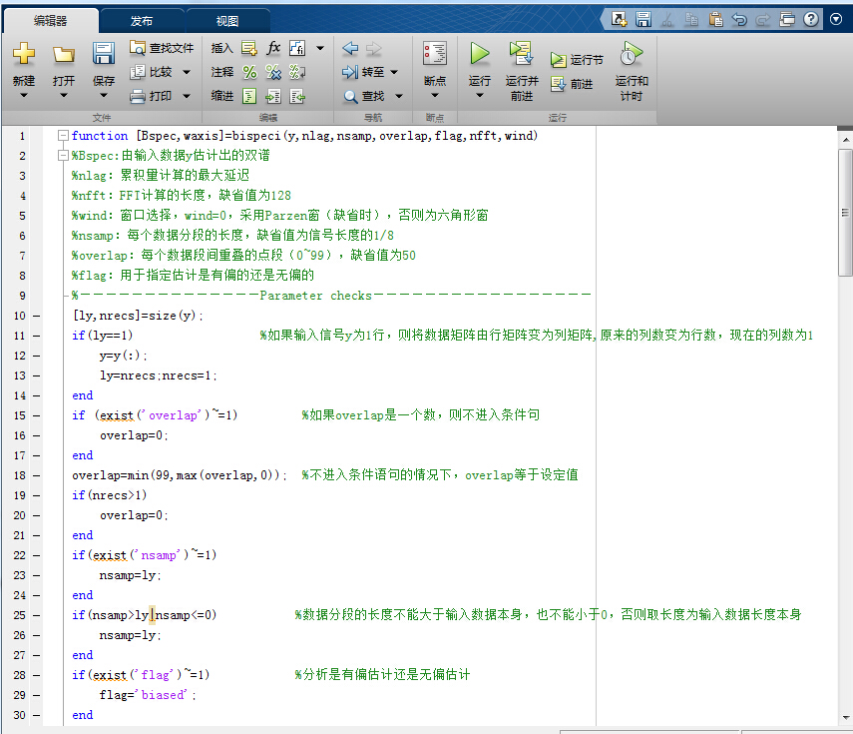
Task: Expand the Find (查找) dropdown arrow
Action: 399,97
